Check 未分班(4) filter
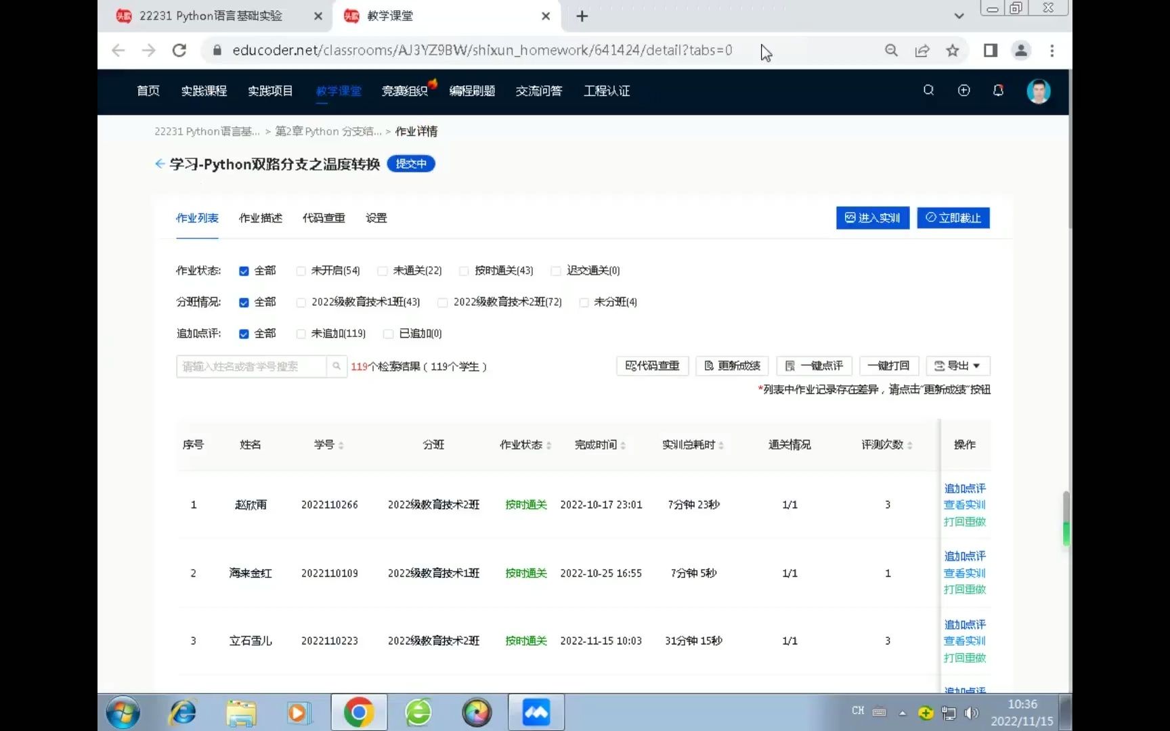The image size is (1170, 731). tap(584, 303)
